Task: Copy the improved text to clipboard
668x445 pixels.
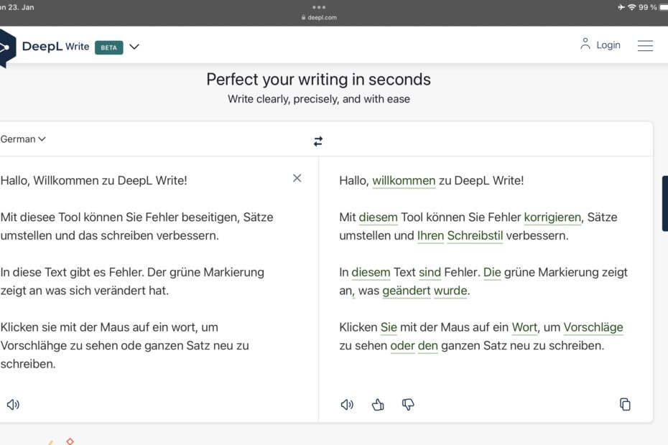Action: 625,404
